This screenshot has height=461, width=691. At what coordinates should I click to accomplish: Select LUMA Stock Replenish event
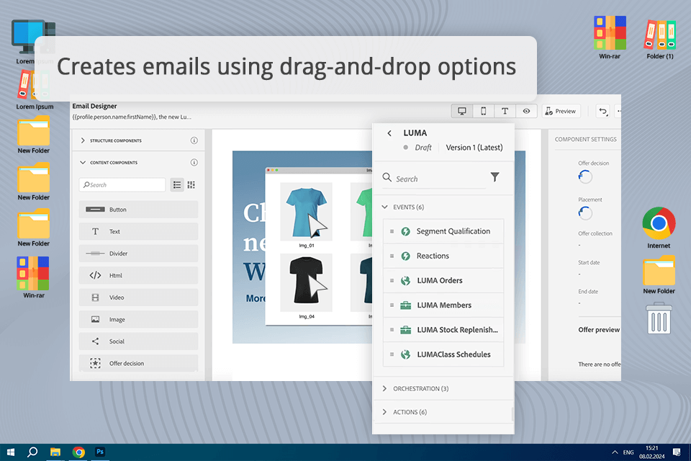[443, 330]
